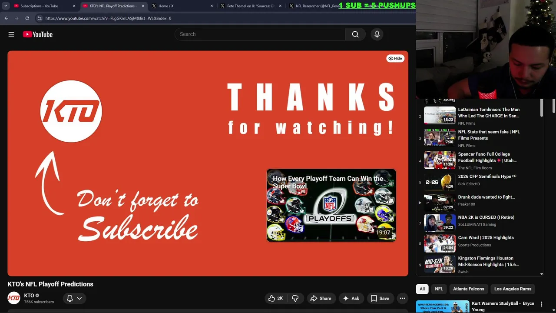The height and width of the screenshot is (313, 556).
Task: Go to YouTube home via logo
Action: coord(38,34)
